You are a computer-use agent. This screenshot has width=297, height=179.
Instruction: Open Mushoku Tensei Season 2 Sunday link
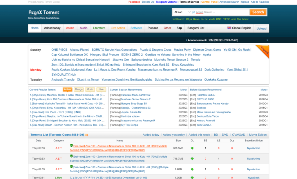tap(171, 59)
